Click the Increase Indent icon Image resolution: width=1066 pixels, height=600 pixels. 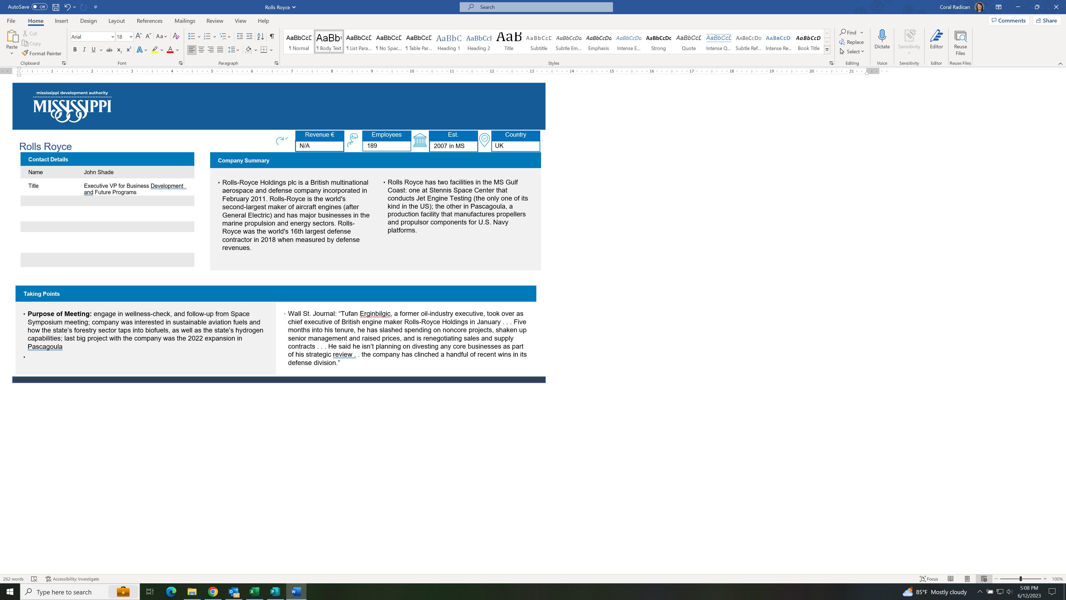click(x=249, y=36)
